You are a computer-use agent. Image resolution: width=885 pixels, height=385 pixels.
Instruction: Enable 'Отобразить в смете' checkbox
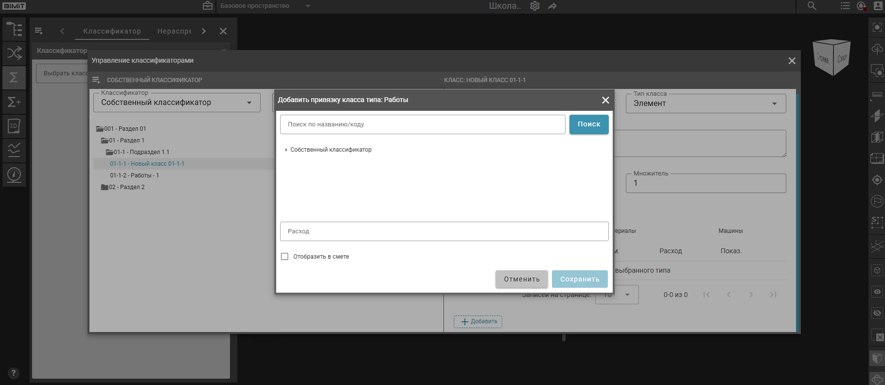pyautogui.click(x=285, y=257)
